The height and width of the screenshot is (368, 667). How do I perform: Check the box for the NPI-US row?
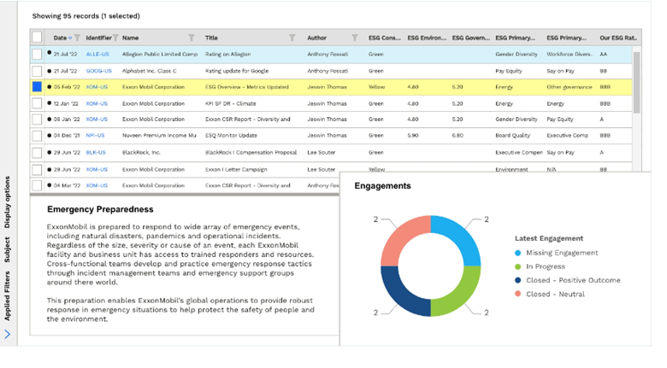[x=37, y=136]
